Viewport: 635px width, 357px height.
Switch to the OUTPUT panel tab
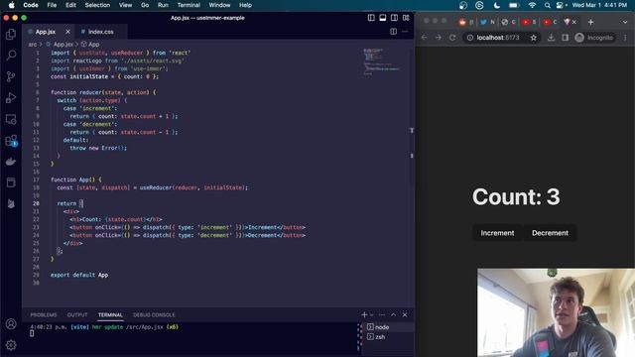point(77,314)
